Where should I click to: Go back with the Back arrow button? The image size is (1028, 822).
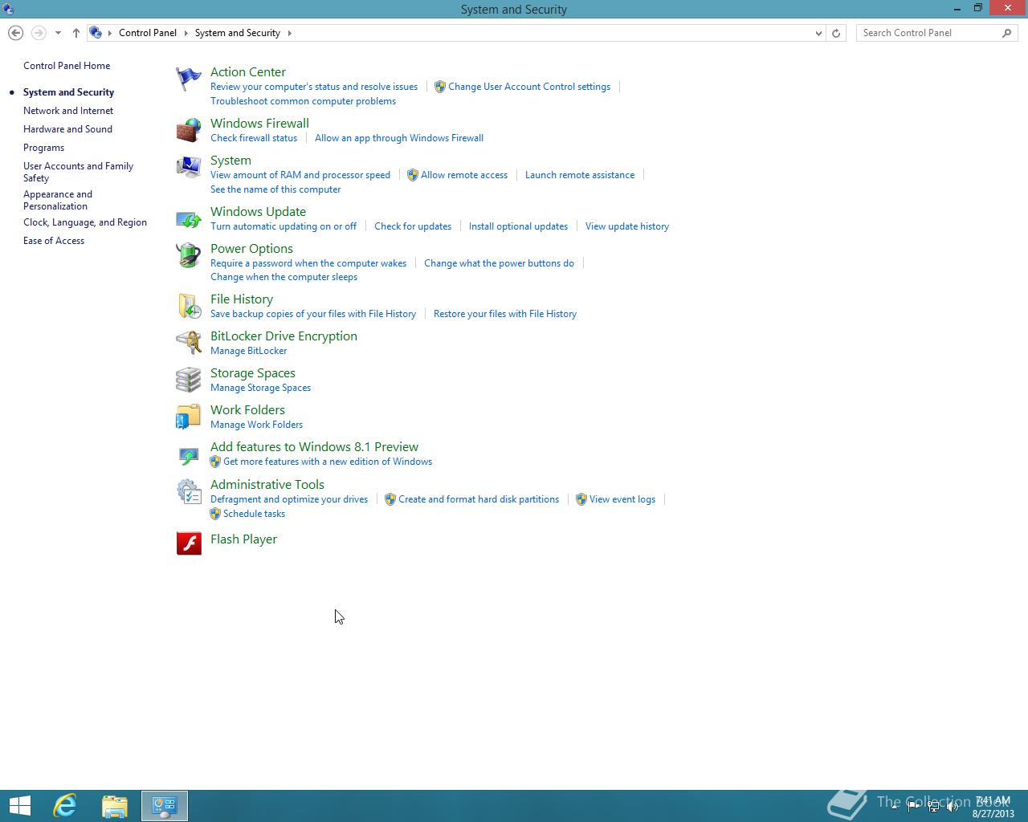[15, 33]
